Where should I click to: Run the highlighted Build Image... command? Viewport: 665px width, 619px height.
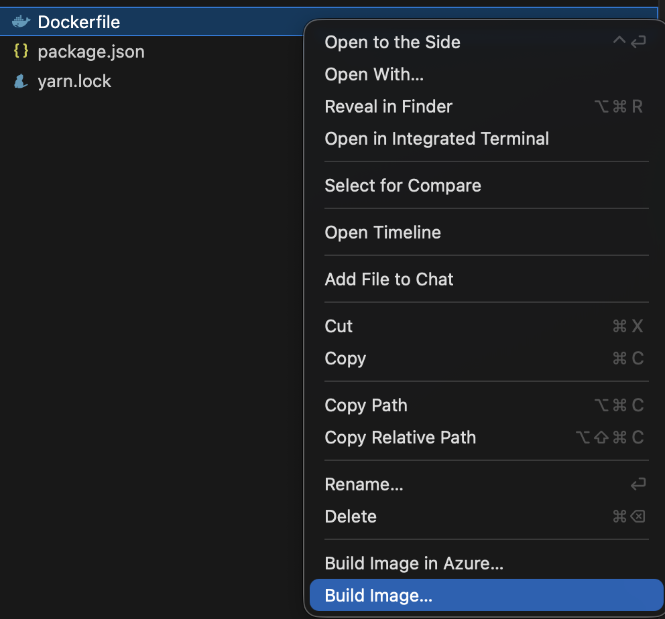(x=378, y=596)
